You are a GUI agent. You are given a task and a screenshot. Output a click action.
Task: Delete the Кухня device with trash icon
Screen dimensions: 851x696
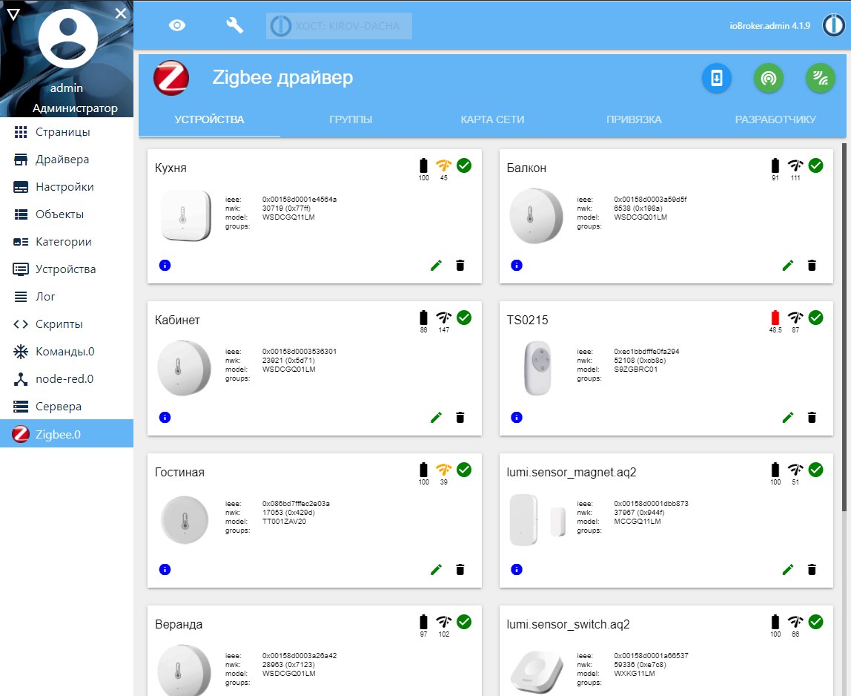tap(460, 265)
